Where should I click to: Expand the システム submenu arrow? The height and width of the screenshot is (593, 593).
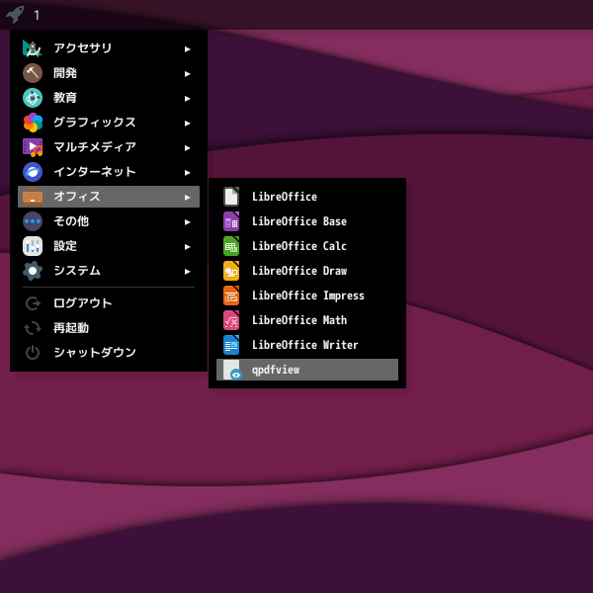tap(188, 271)
